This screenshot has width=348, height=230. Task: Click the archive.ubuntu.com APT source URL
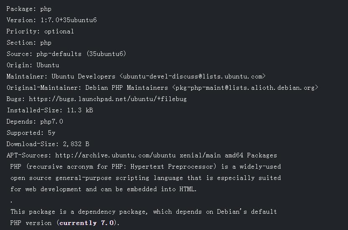pos(115,155)
